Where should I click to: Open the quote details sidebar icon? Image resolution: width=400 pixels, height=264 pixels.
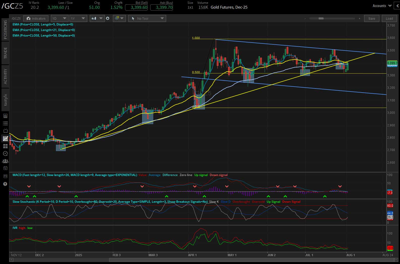[5, 116]
